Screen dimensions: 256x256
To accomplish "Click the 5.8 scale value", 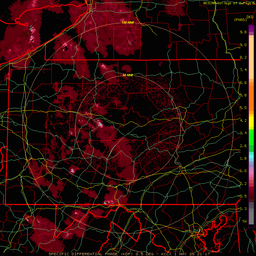I will [243, 95].
